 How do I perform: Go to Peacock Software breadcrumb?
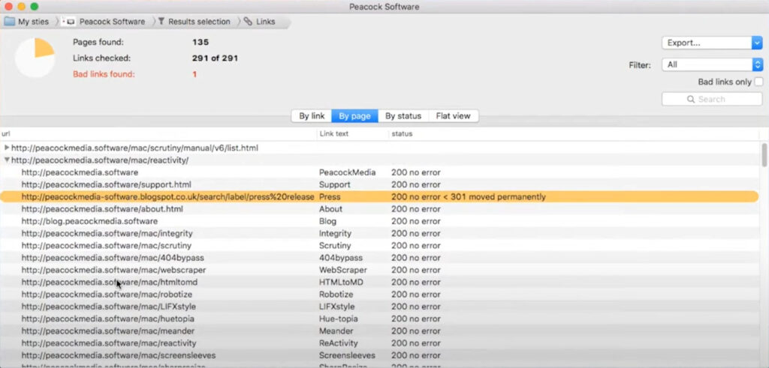click(105, 22)
